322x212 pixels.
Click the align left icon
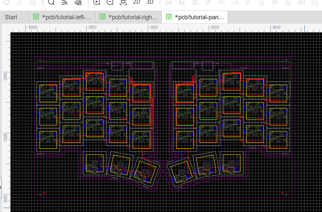pyautogui.click(x=222, y=2)
